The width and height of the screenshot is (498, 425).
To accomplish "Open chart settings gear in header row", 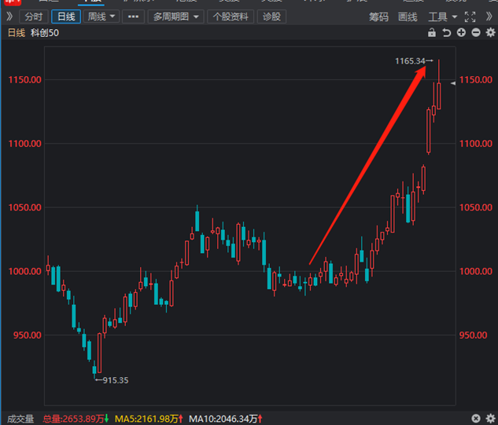I will pyautogui.click(x=489, y=33).
